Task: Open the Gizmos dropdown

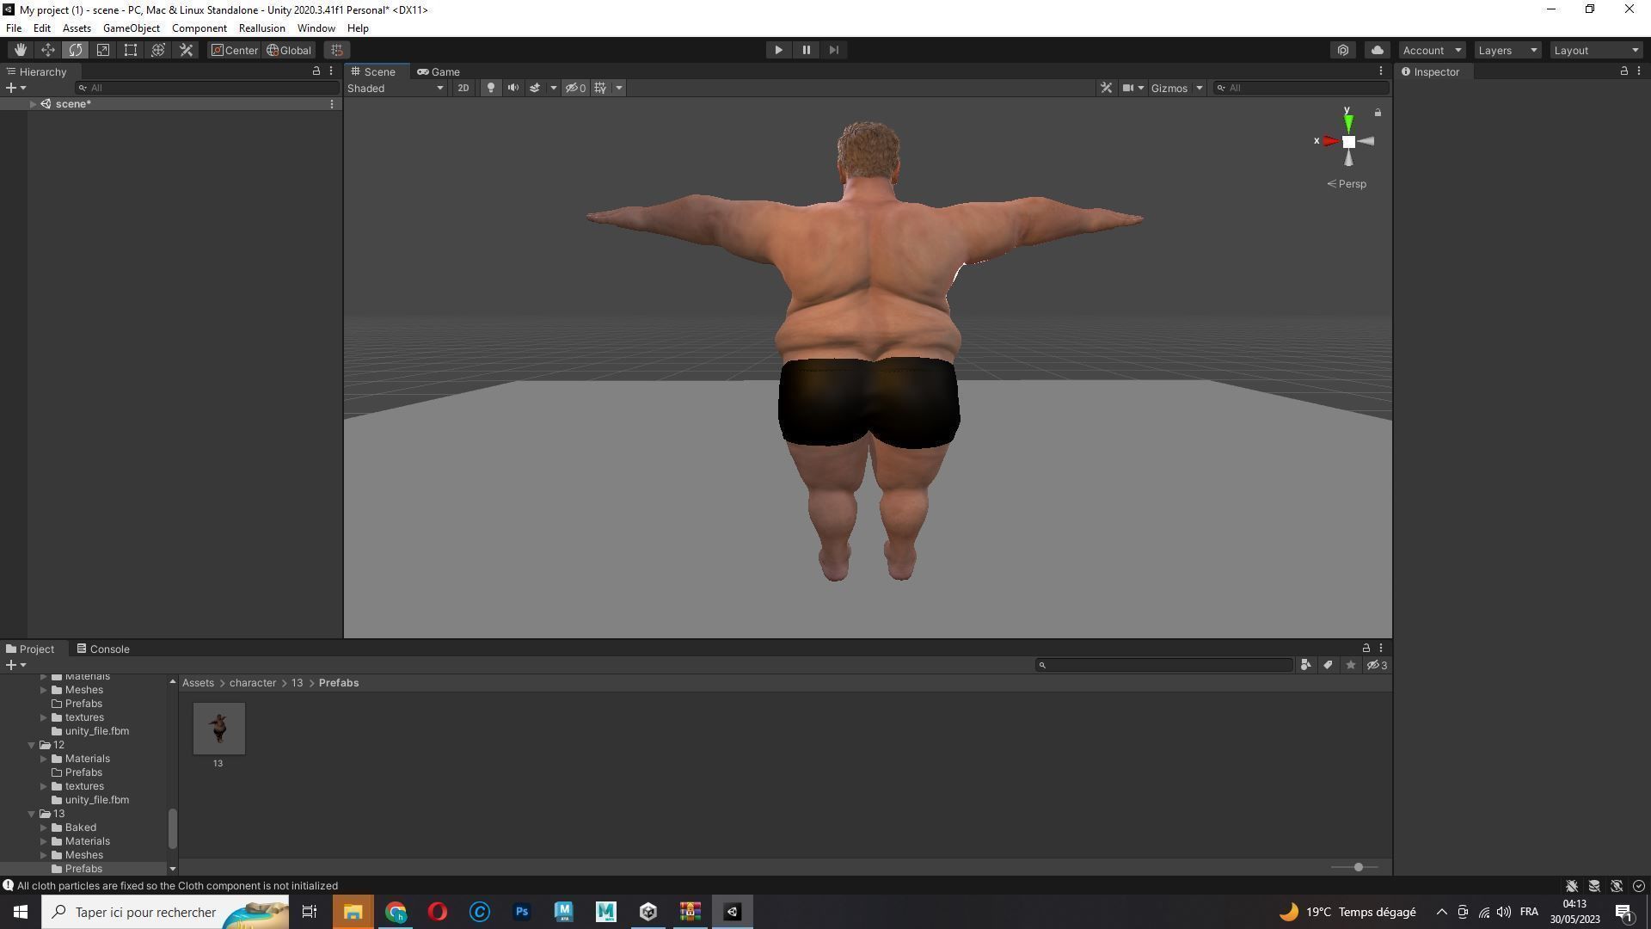Action: click(x=1176, y=88)
